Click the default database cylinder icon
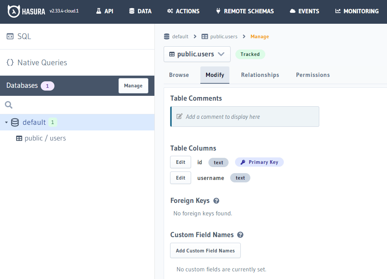 pos(15,122)
